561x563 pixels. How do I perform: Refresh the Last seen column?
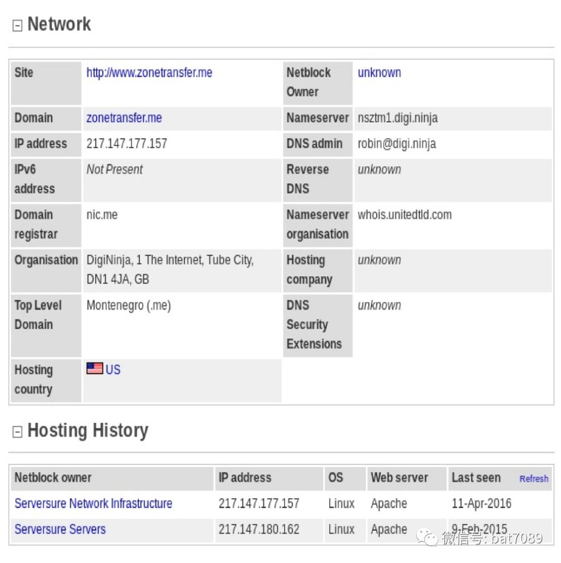(533, 479)
